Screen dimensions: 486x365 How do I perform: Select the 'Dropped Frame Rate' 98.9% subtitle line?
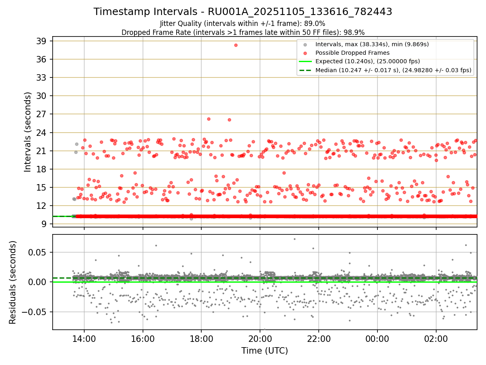(x=243, y=32)
